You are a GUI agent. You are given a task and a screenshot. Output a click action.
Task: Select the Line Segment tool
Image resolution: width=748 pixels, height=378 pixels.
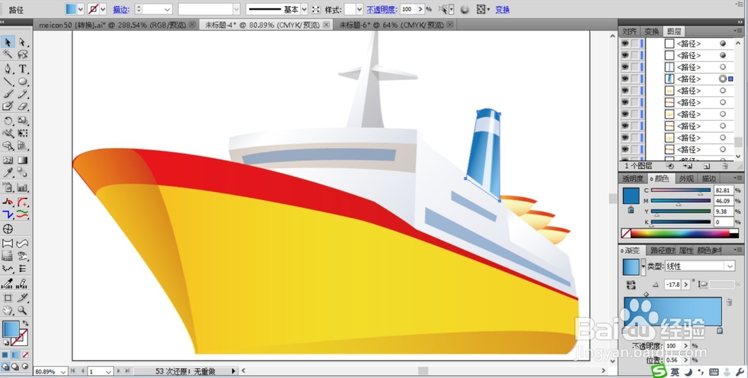(x=7, y=81)
